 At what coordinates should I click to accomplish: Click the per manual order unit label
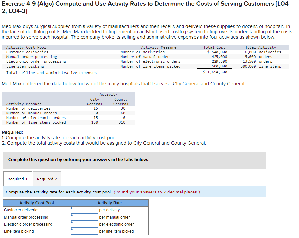[x=113, y=217]
